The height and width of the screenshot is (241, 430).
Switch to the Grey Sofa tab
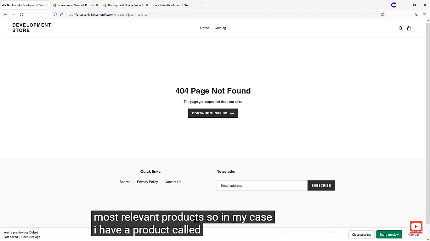(172, 5)
